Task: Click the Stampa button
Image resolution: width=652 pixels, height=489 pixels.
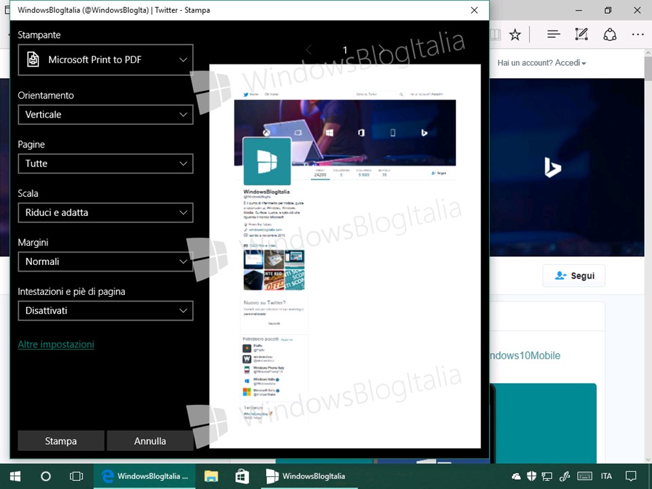Action: click(x=60, y=441)
